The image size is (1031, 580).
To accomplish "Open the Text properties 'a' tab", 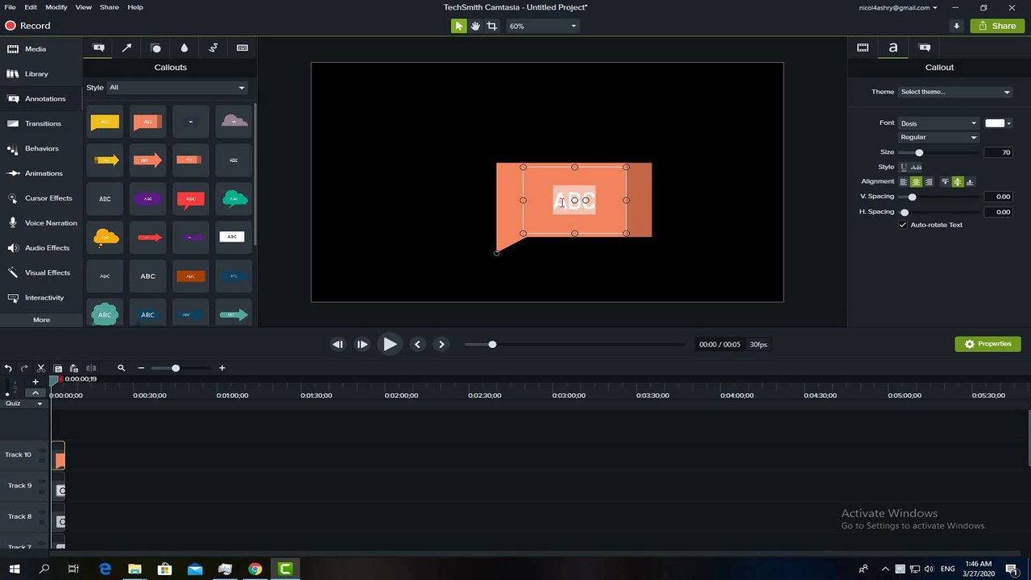I will [x=892, y=48].
